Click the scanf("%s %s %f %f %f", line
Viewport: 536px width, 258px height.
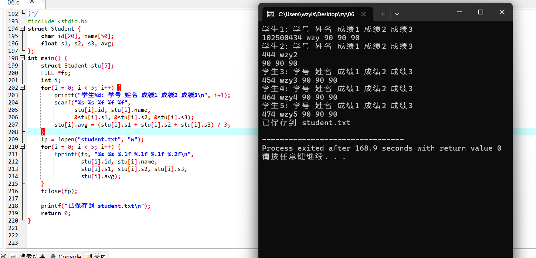click(x=92, y=102)
